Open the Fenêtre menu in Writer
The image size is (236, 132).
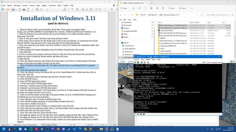click(x=66, y=5)
